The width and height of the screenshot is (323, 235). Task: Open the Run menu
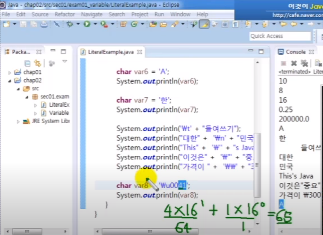(159, 14)
